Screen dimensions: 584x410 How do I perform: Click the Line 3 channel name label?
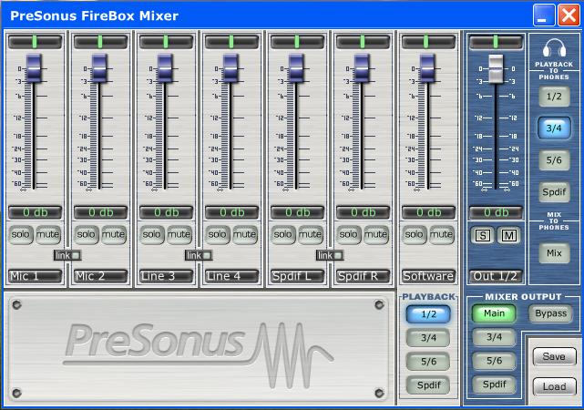[x=166, y=276]
